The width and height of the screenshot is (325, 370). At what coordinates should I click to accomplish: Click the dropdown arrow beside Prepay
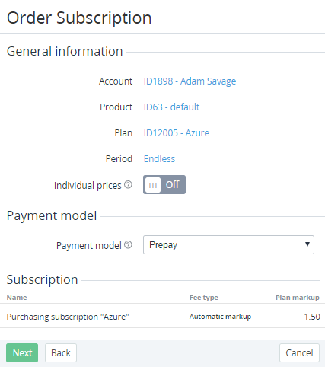tap(307, 244)
